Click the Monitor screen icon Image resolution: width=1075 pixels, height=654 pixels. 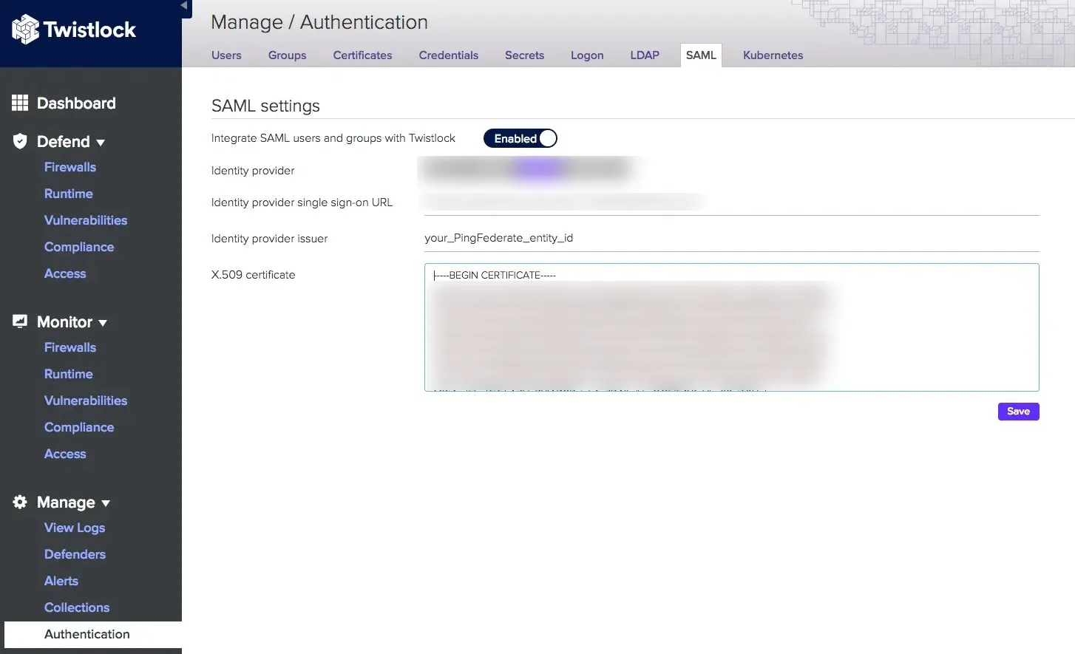tap(19, 321)
